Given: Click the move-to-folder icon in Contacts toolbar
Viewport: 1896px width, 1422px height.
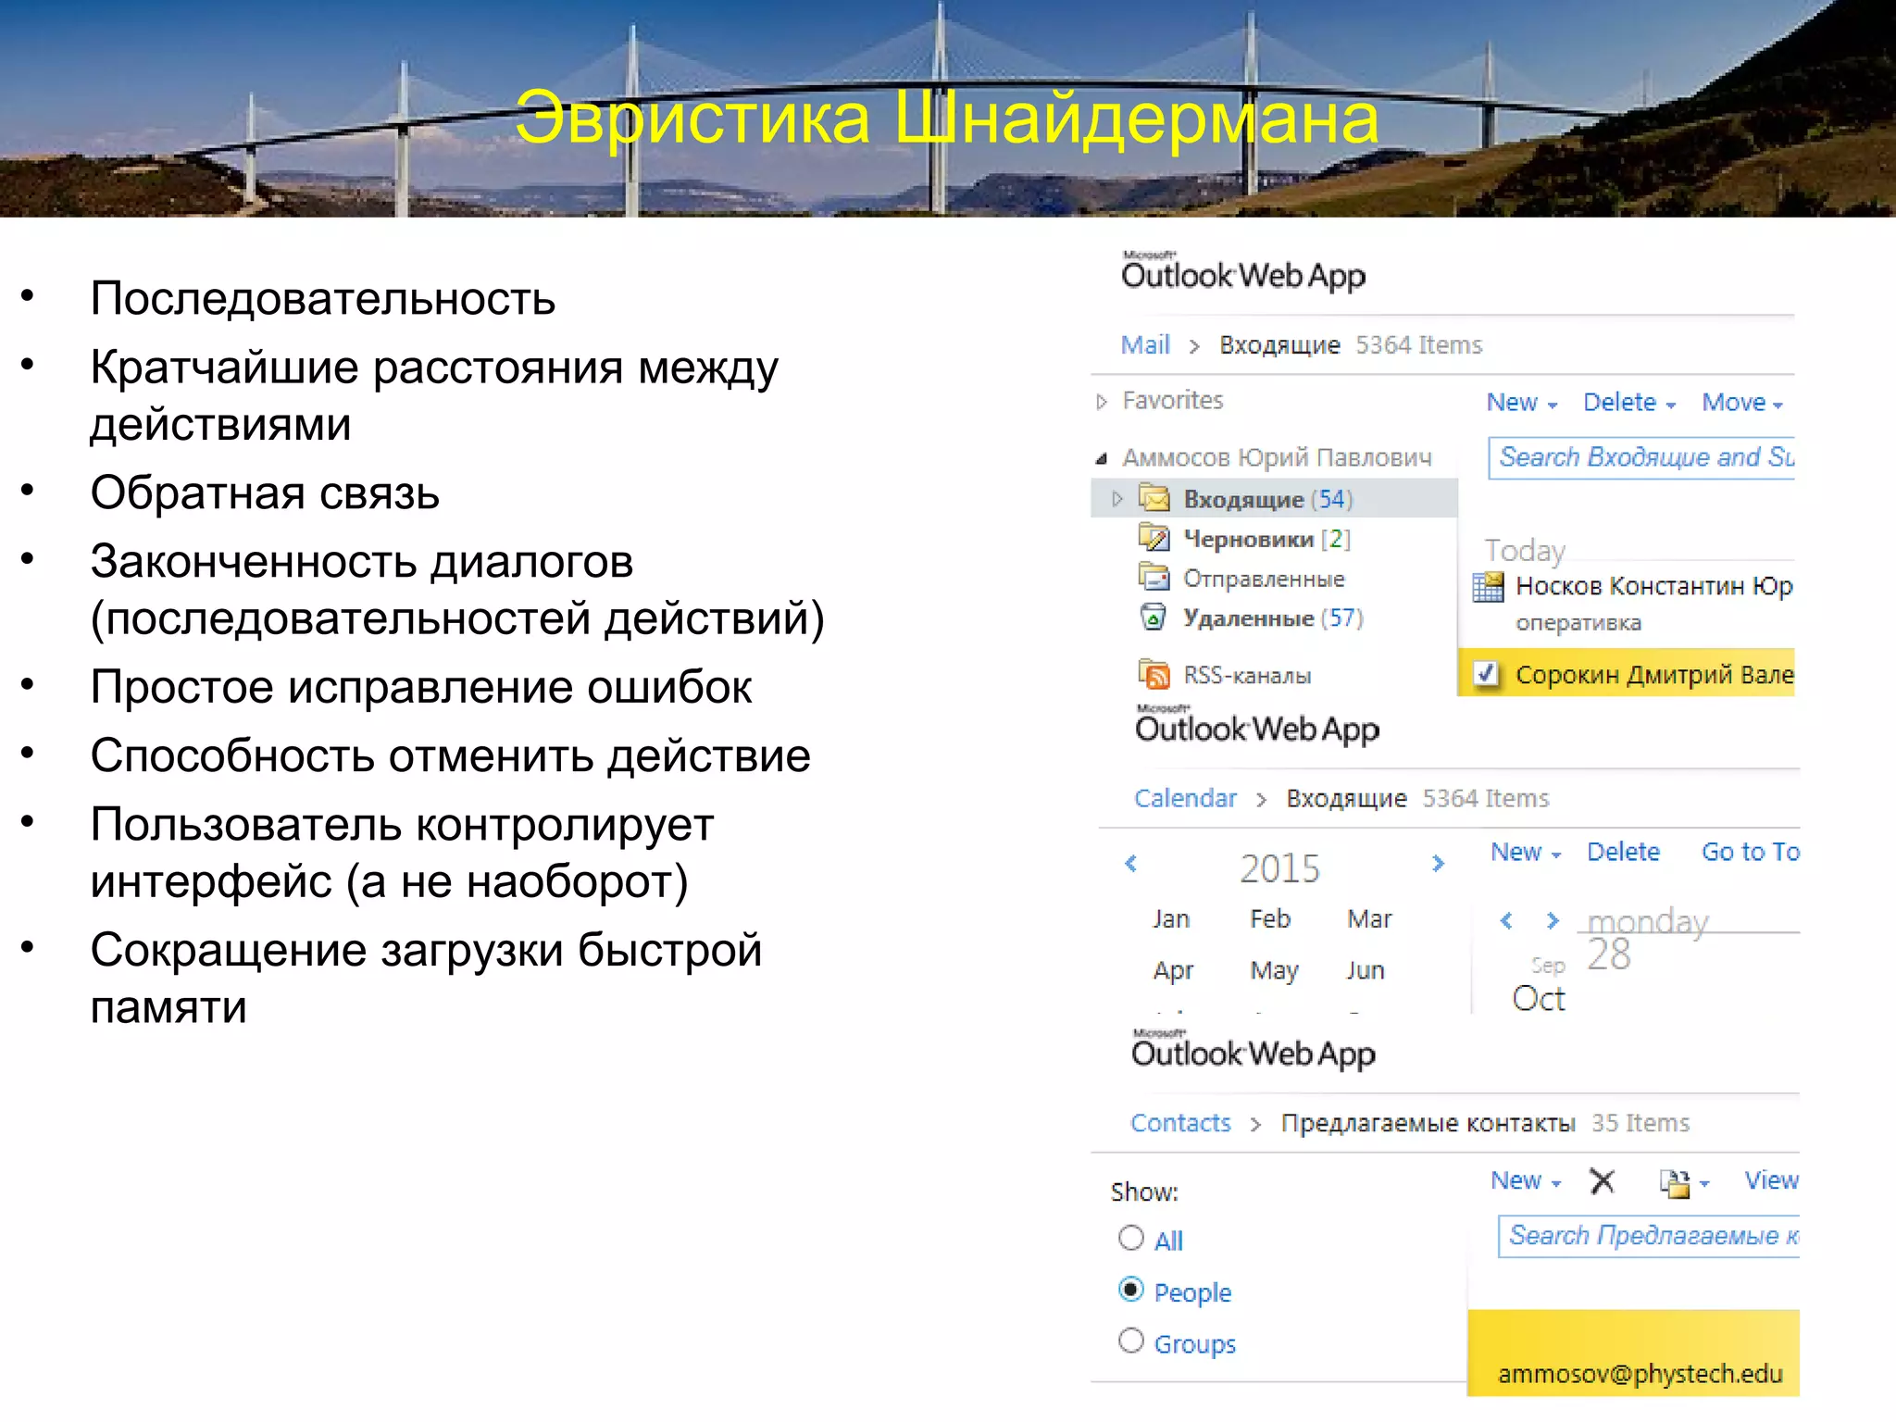Looking at the screenshot, I should coord(1676,1182).
